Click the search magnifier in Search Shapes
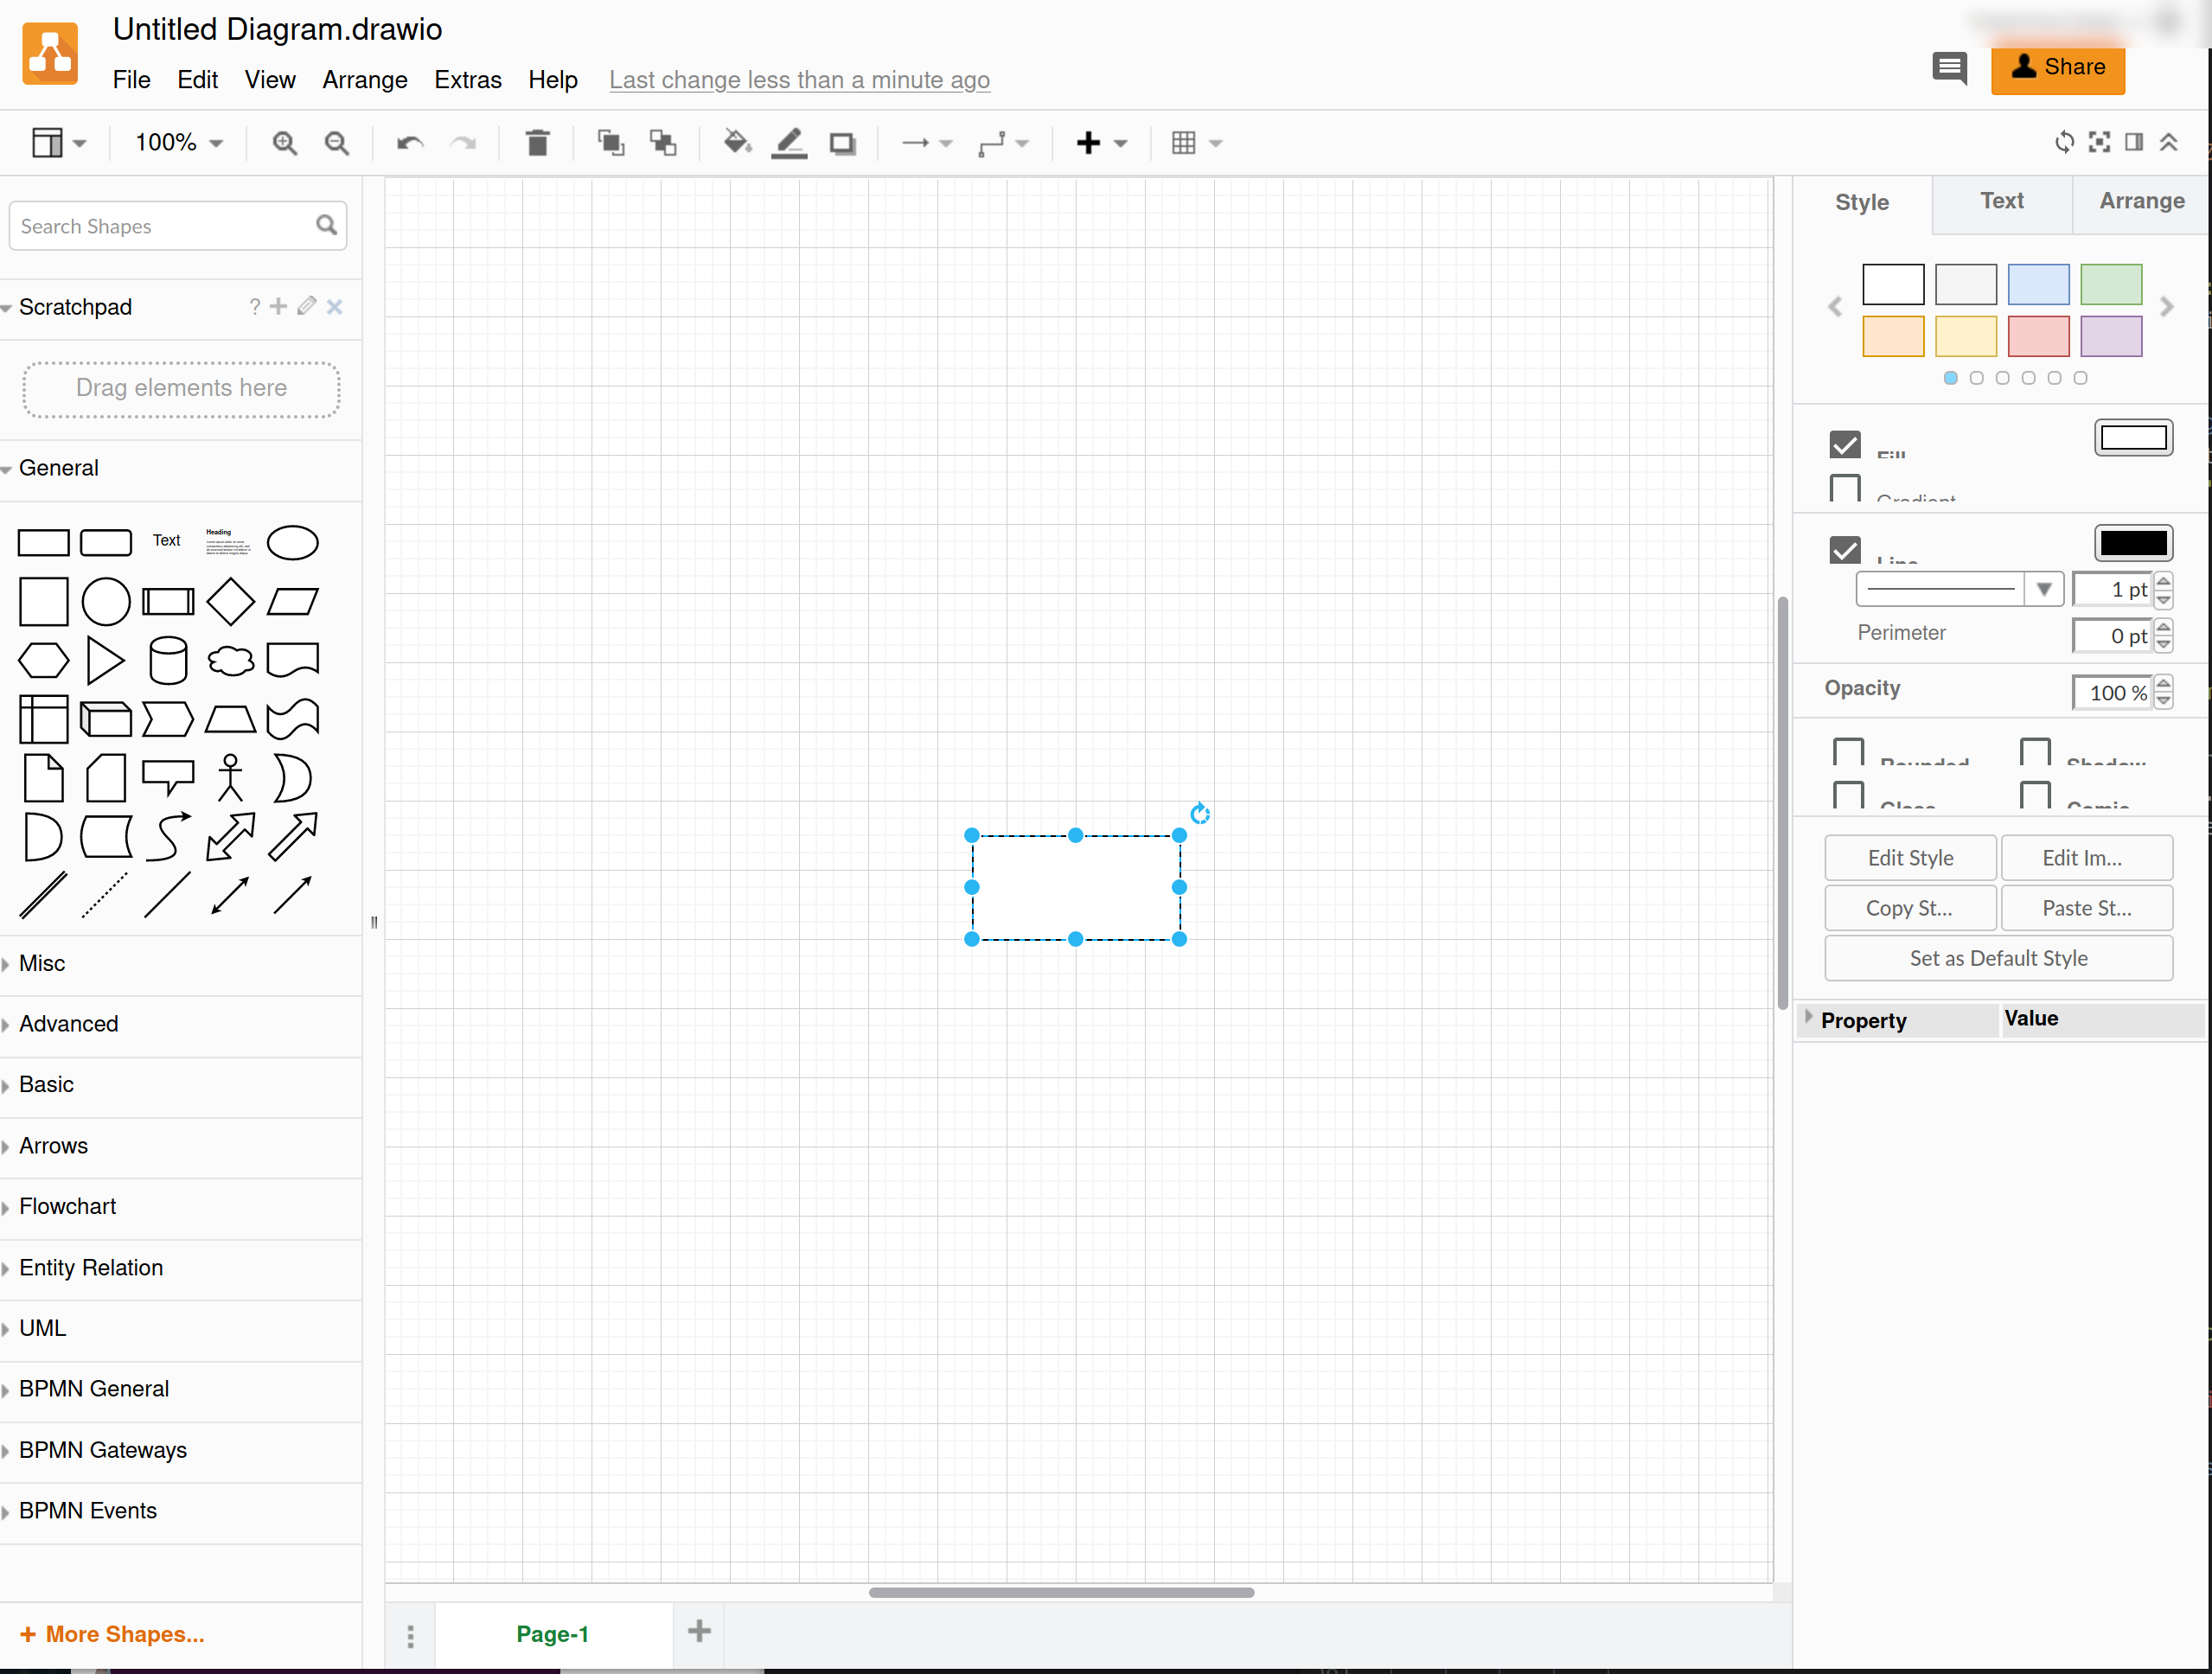The width and height of the screenshot is (2212, 1674). 326,225
